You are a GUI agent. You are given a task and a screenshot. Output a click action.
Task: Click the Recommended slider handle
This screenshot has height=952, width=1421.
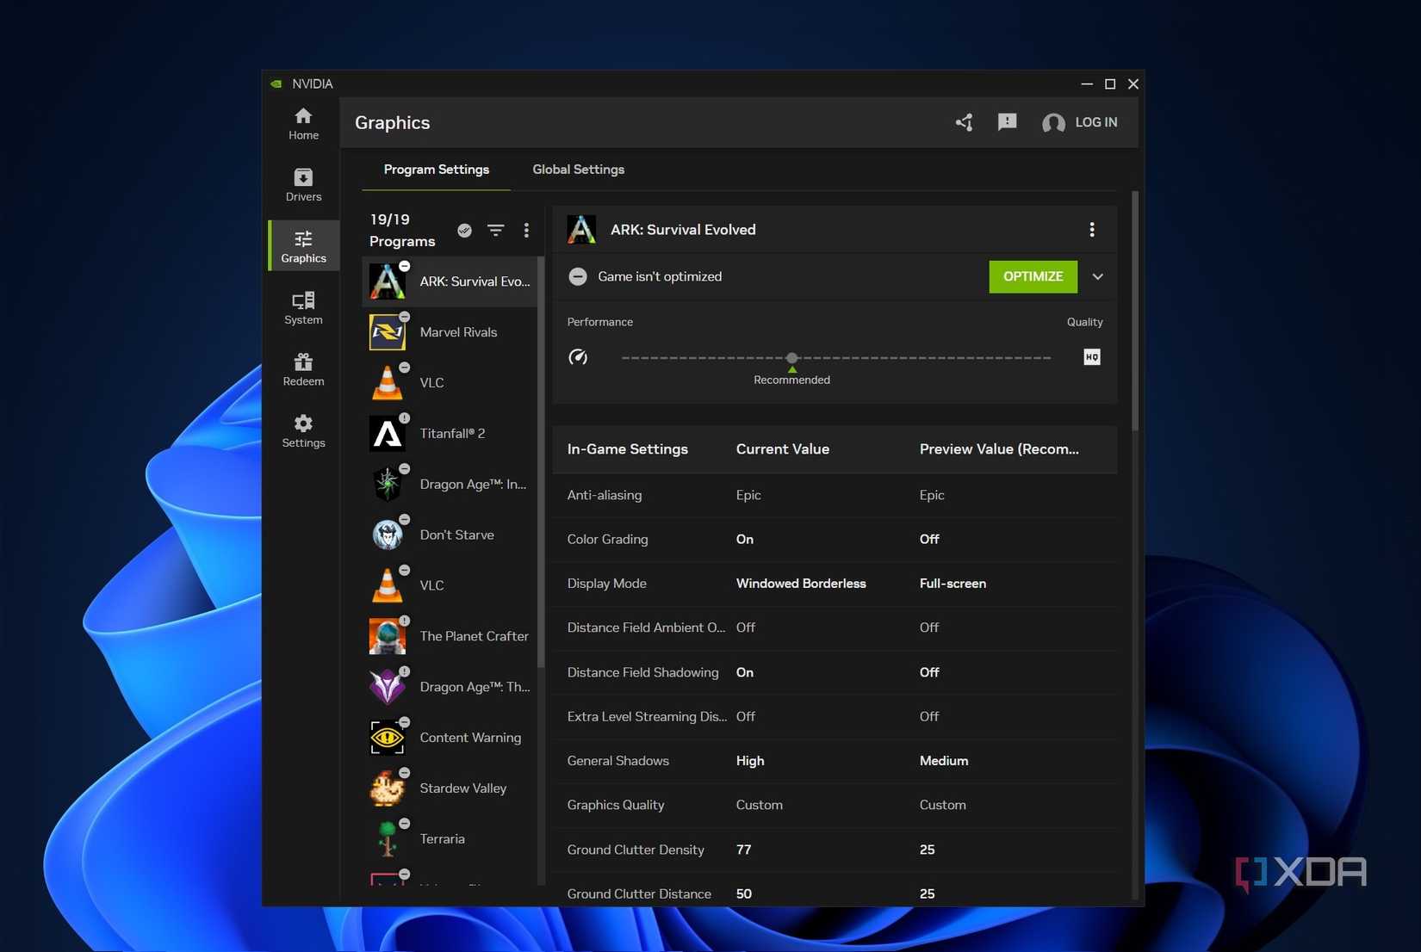coord(791,358)
